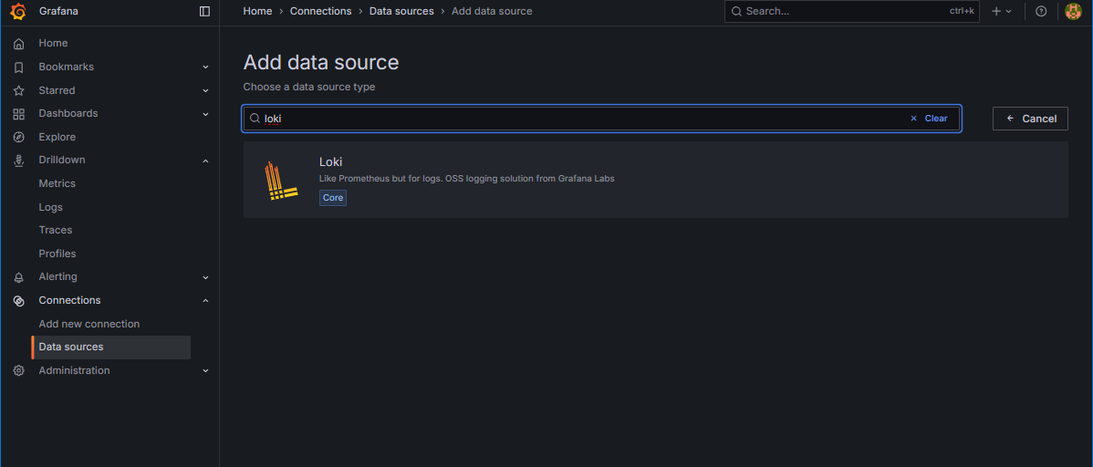Open the plus New dropdown menu
Viewport: 1093px width, 467px height.
pos(1001,11)
